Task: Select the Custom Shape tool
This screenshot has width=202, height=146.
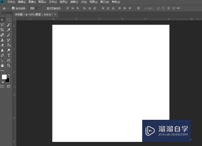Action: click(x=8, y=60)
